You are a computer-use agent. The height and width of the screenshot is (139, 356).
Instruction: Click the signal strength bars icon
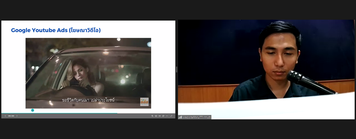[x=180, y=117]
